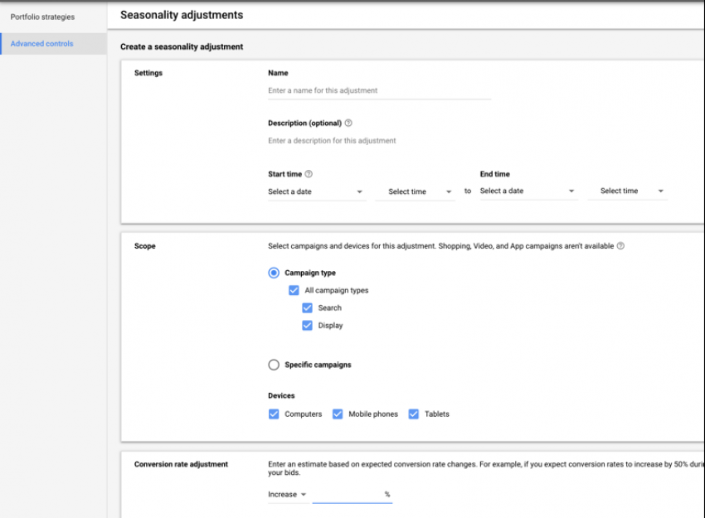Go to Portfolio strategies in sidebar
The width and height of the screenshot is (705, 518).
click(x=42, y=17)
